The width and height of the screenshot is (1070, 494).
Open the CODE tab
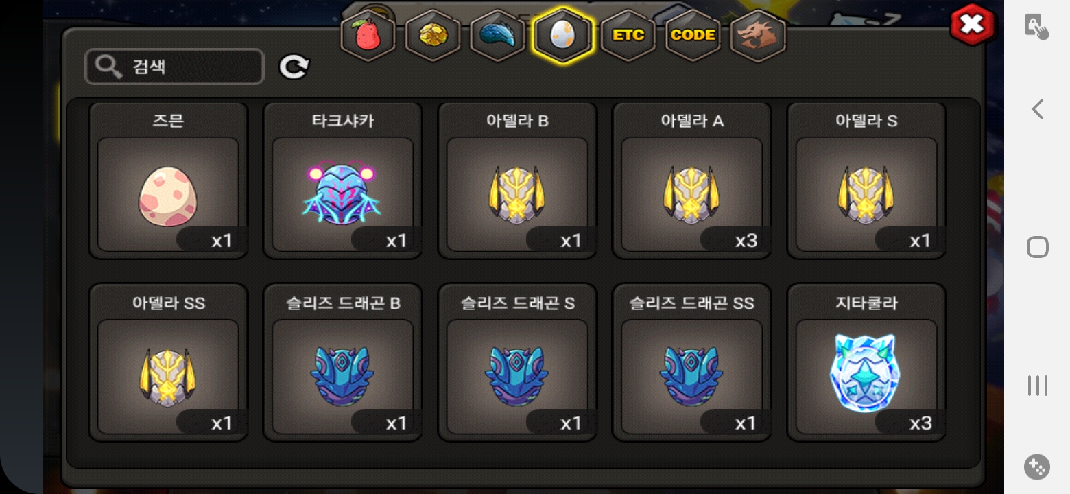tap(693, 35)
